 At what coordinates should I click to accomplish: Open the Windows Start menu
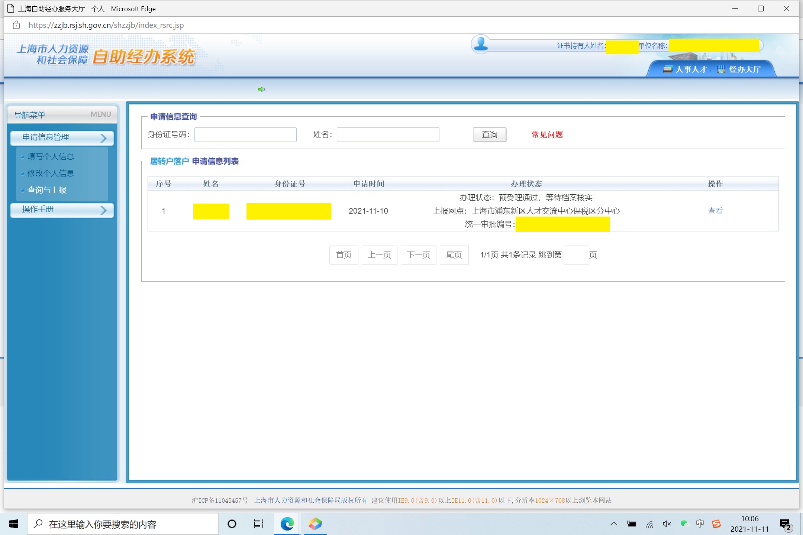[13, 524]
